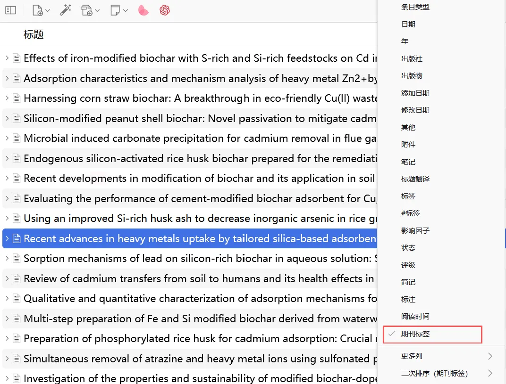506x384 pixels.
Task: Choose 标注 in the column menu
Action: pyautogui.click(x=408, y=300)
